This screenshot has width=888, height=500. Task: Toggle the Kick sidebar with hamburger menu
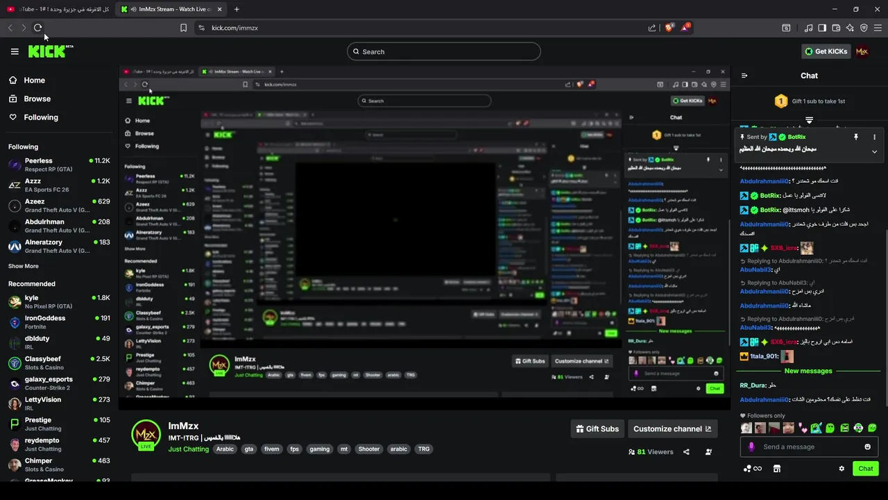(15, 51)
